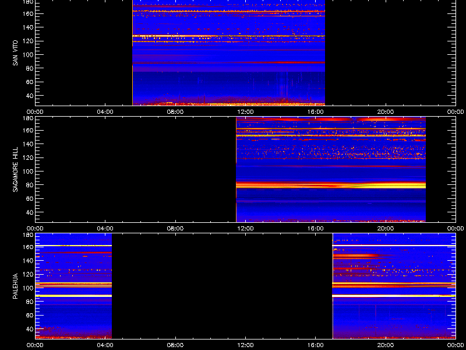The height and width of the screenshot is (350, 466).
Task: Click the 80 frequency tick on Sagamore Hill axis
Action: [30, 185]
